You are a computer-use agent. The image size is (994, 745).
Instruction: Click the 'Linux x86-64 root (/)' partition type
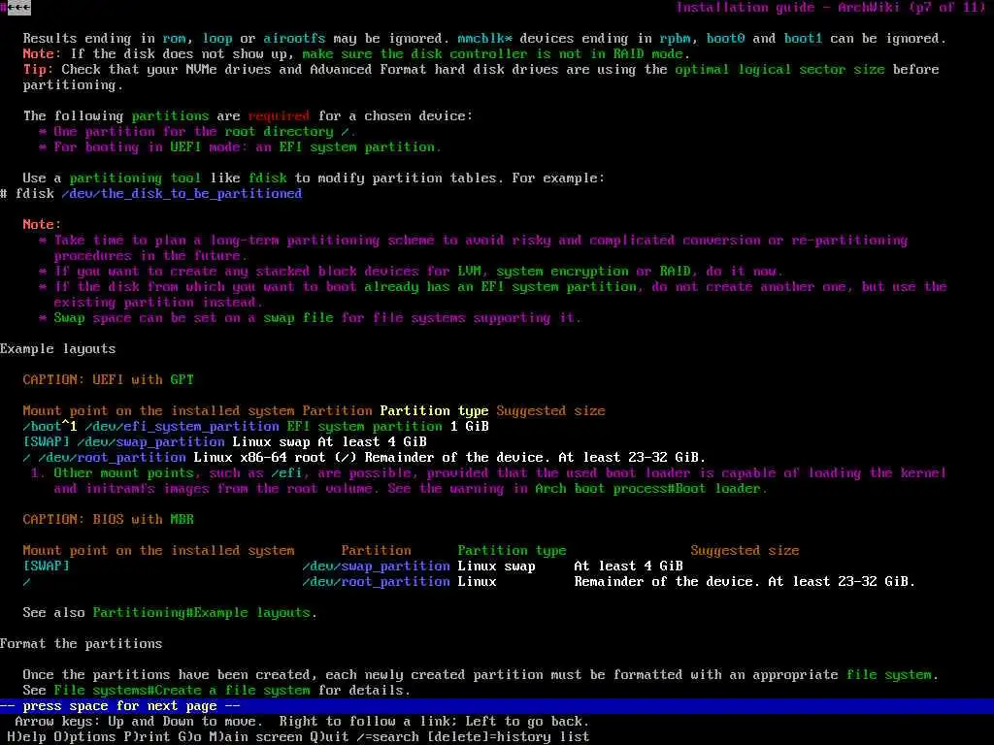pyautogui.click(x=275, y=458)
